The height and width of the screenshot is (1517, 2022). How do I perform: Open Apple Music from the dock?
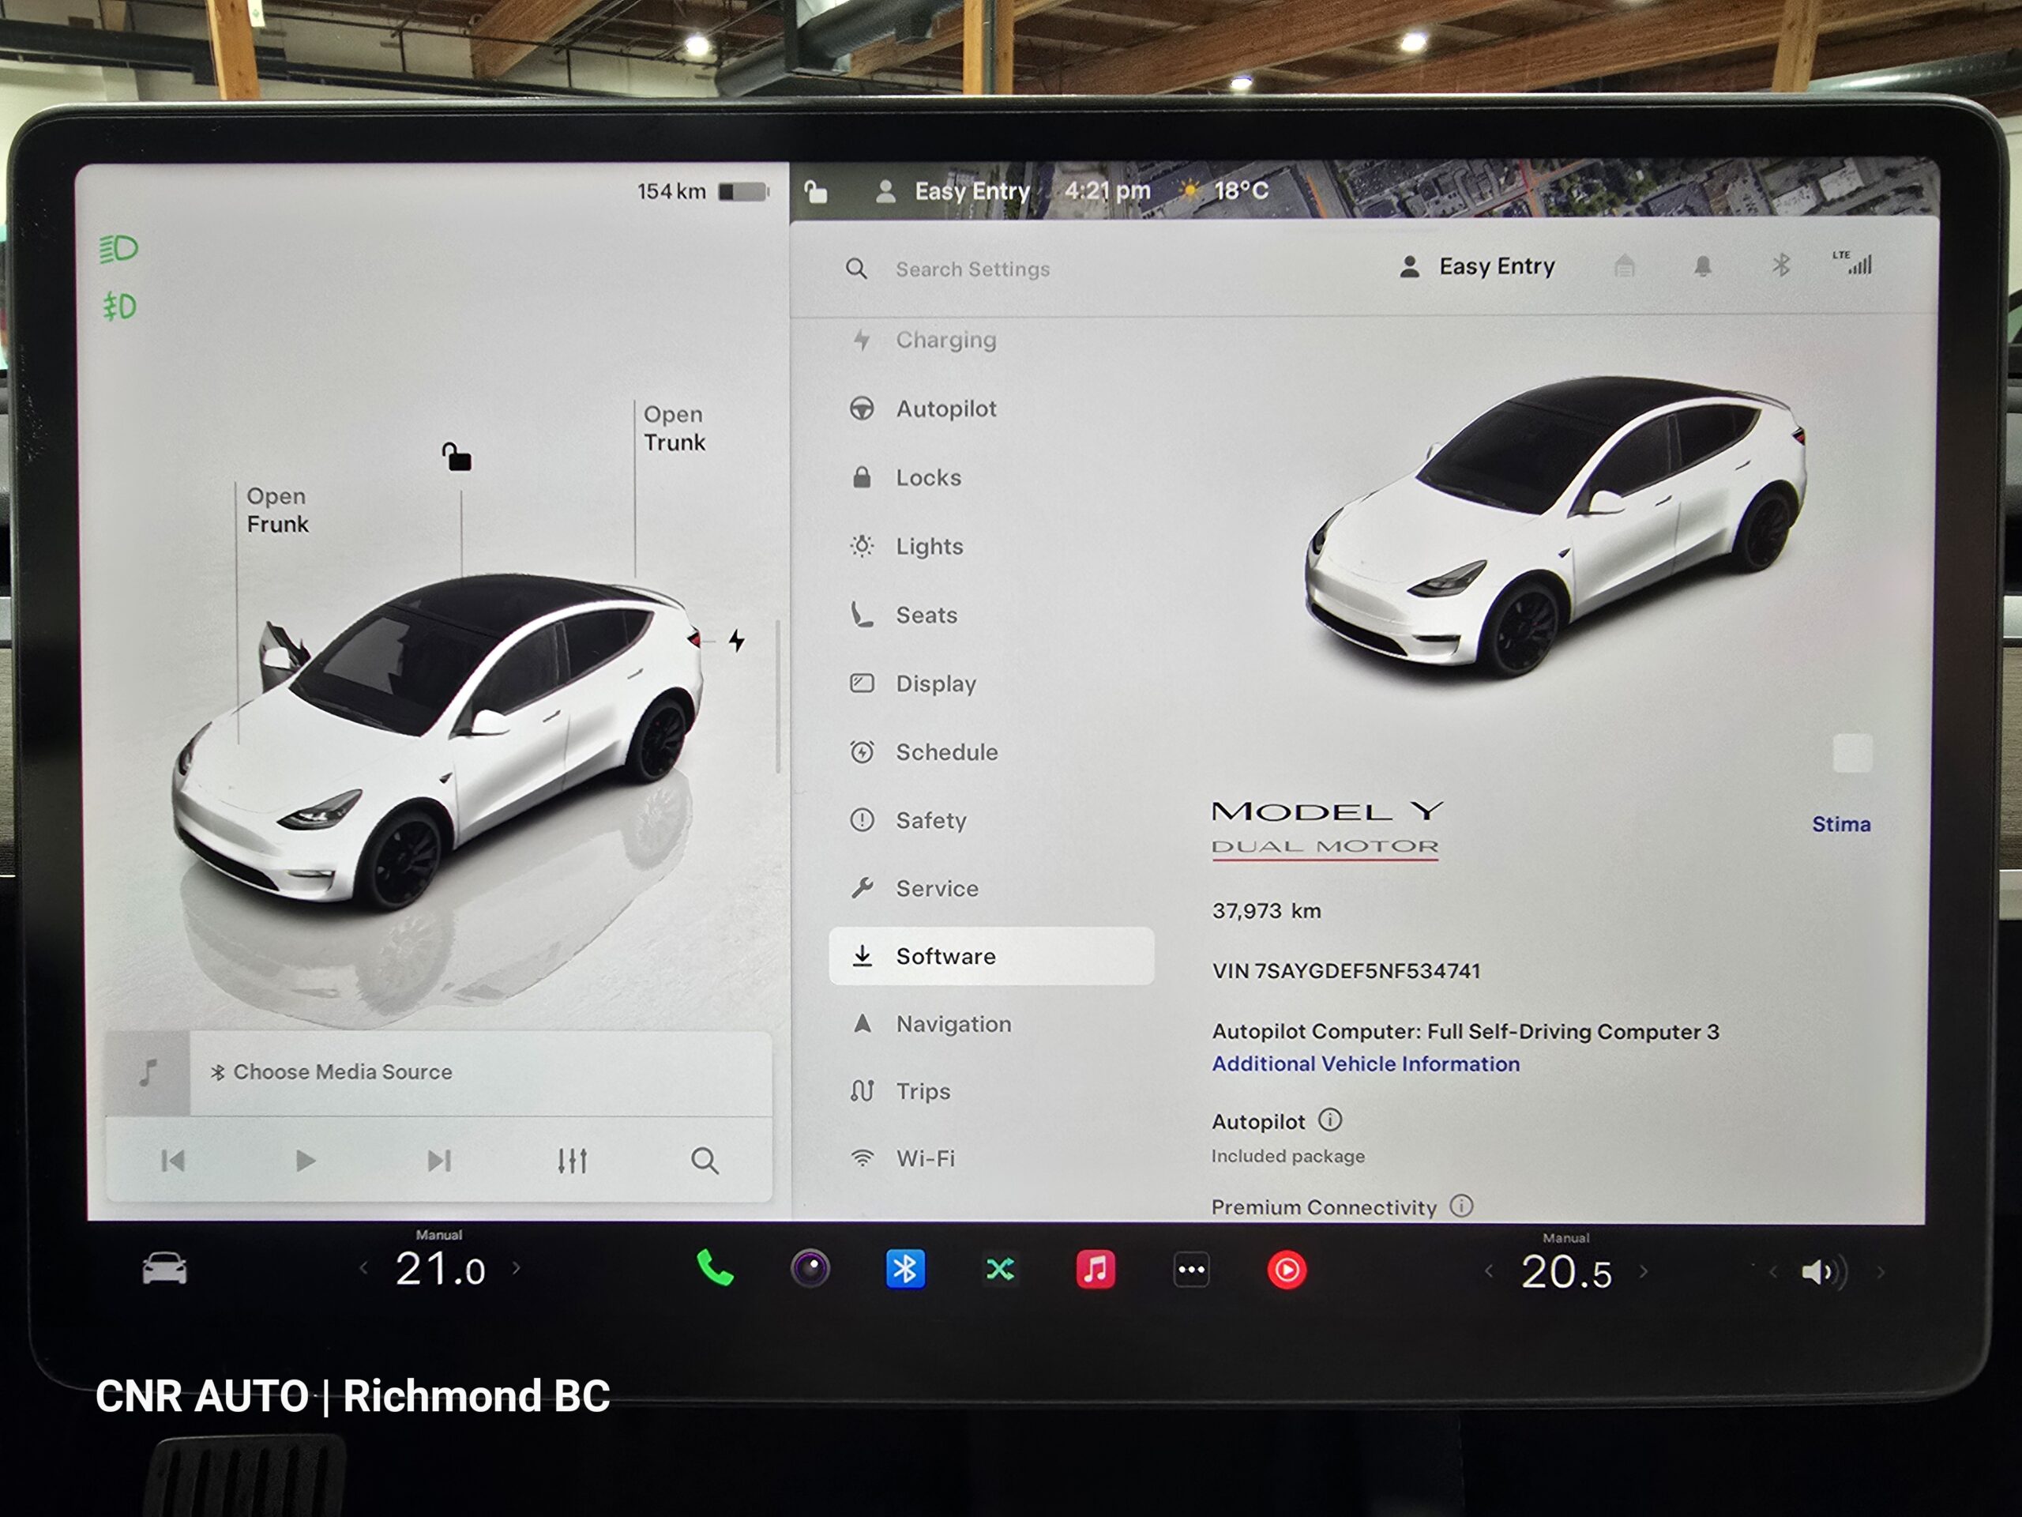(1095, 1269)
